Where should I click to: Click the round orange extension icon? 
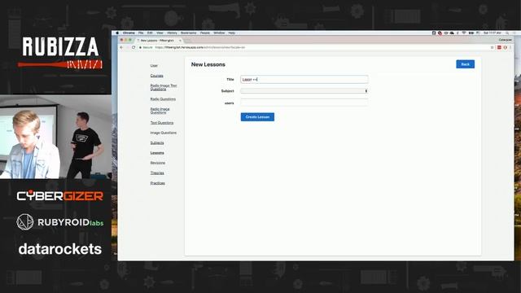(505, 47)
